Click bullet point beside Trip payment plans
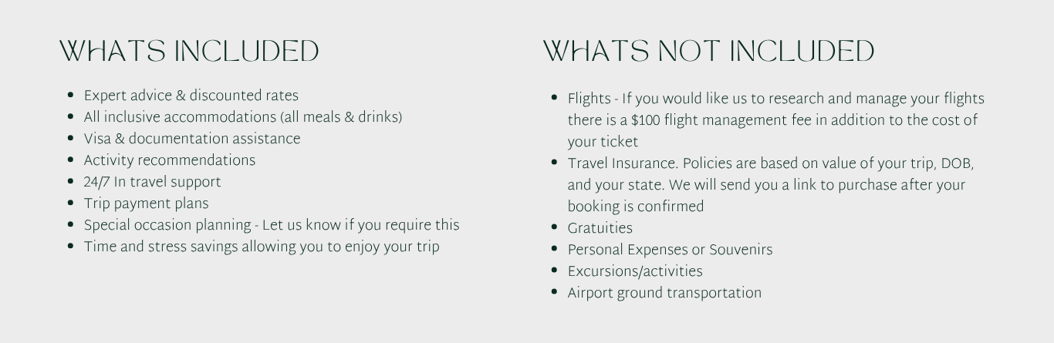The image size is (1054, 343). [x=70, y=203]
